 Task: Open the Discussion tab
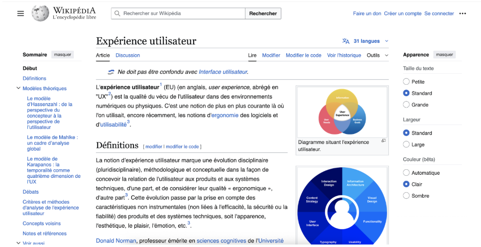[127, 55]
